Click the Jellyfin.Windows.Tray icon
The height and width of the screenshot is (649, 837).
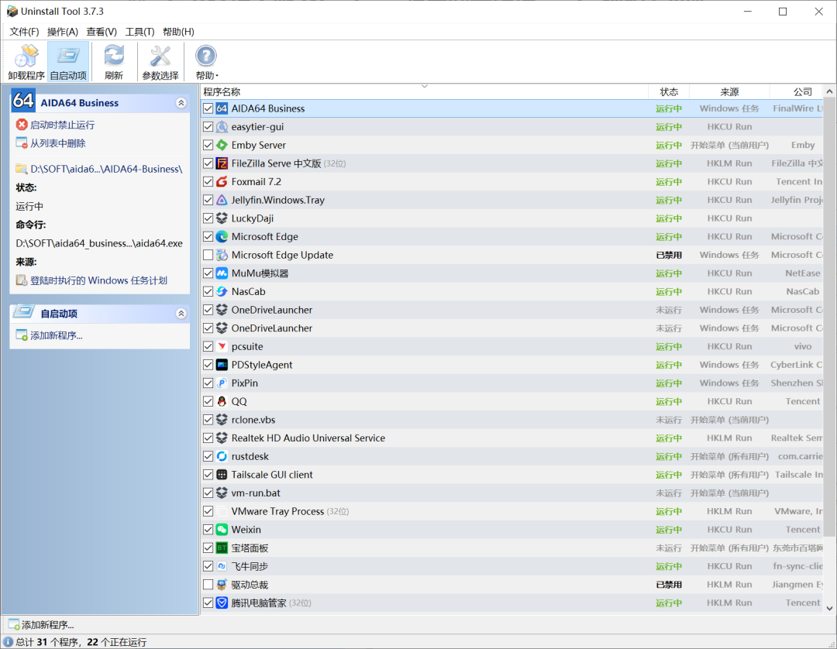coord(222,200)
